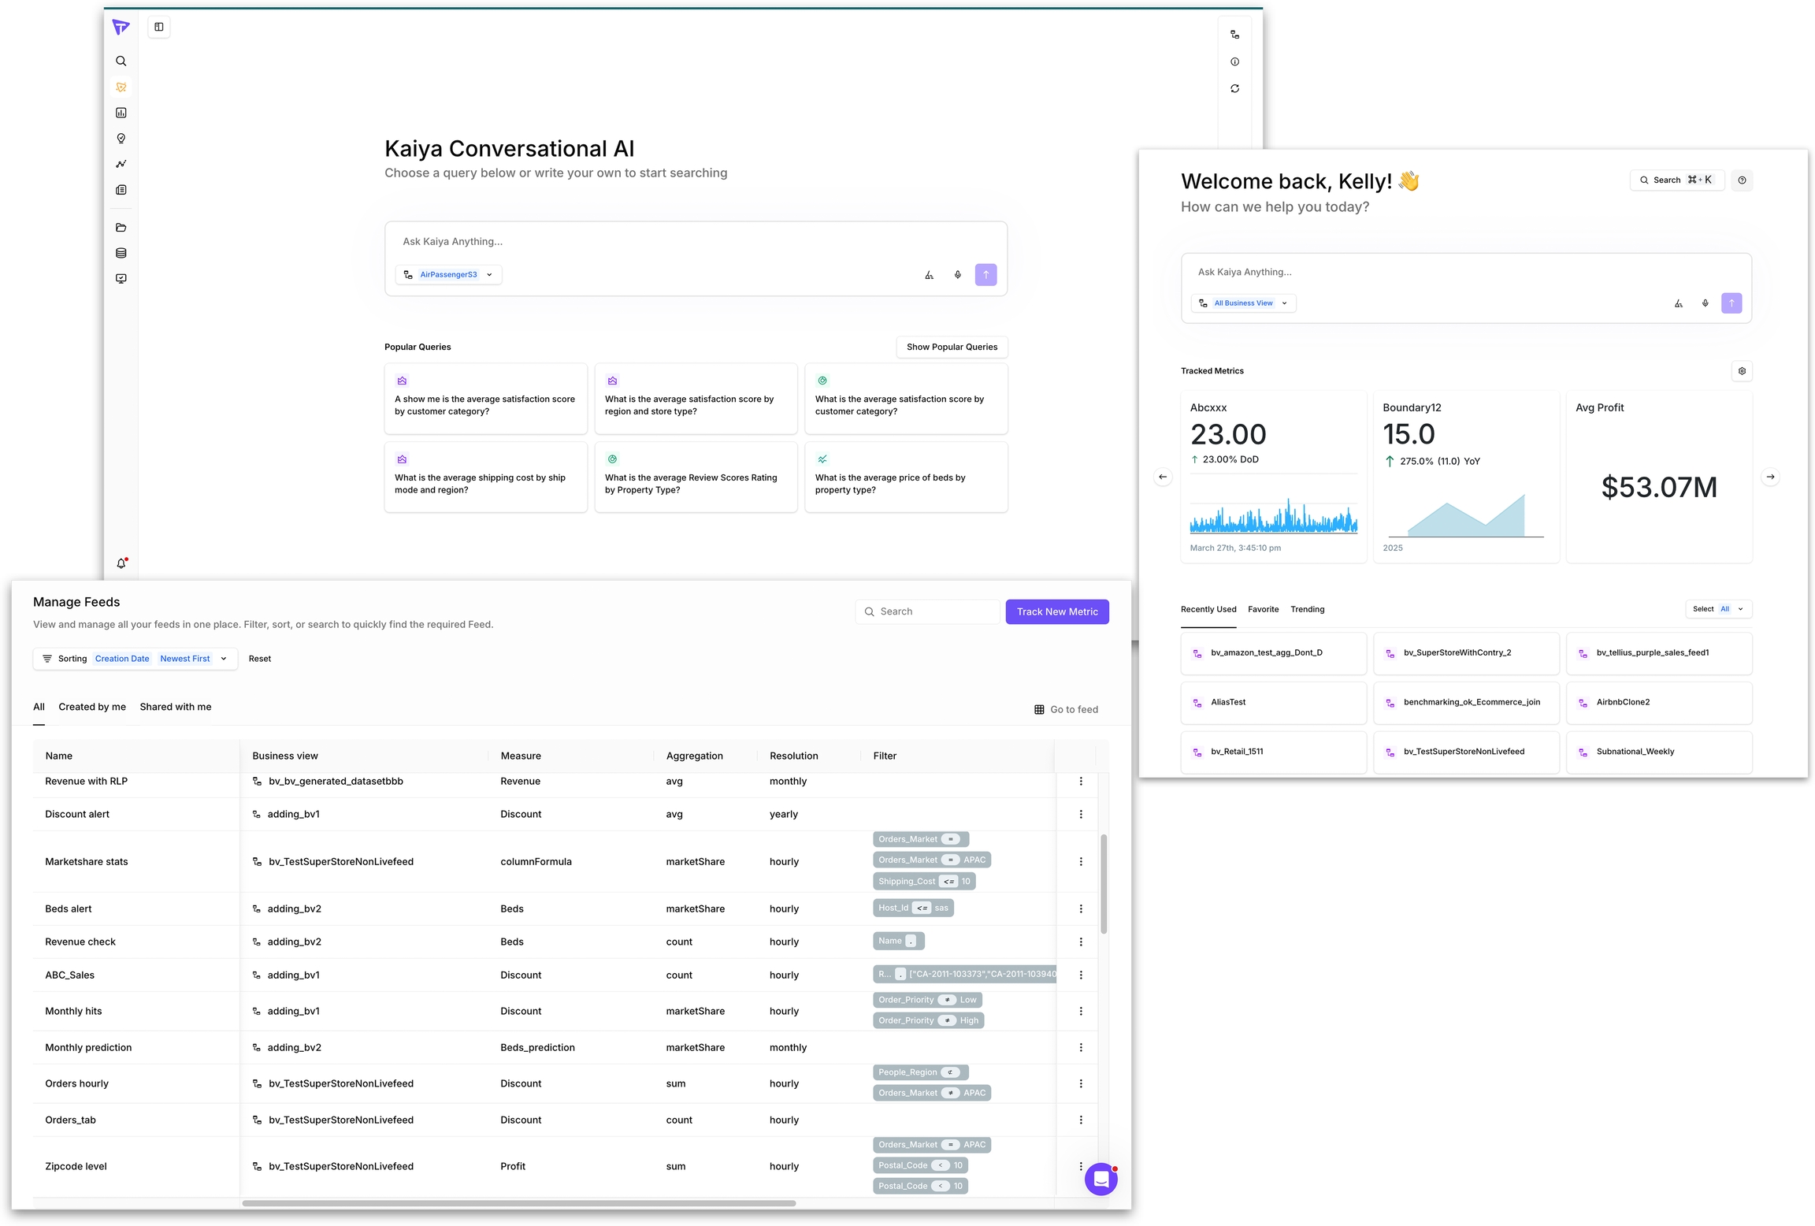This screenshot has height=1226, width=1815.
Task: Click the refresh icon in right panel
Action: click(x=1234, y=89)
